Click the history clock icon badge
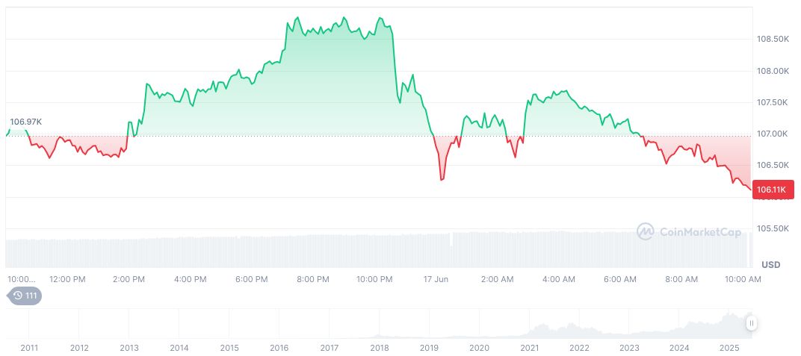This screenshot has width=801, height=356. 25,296
